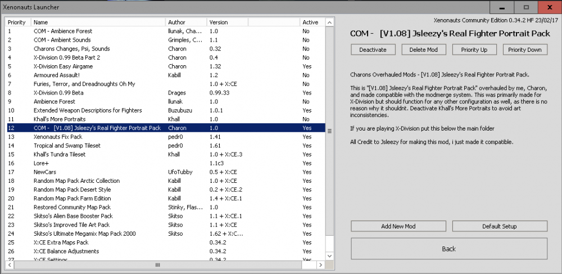
Task: Lower mod with Priority Down button
Action: tap(525, 50)
